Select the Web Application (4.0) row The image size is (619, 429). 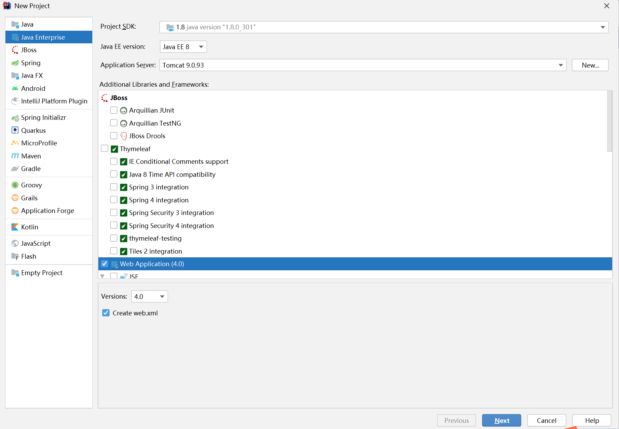355,264
